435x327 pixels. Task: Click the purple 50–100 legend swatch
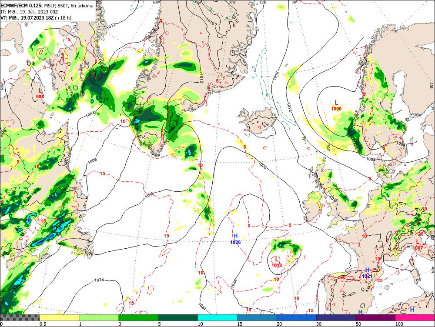[x=376, y=317]
